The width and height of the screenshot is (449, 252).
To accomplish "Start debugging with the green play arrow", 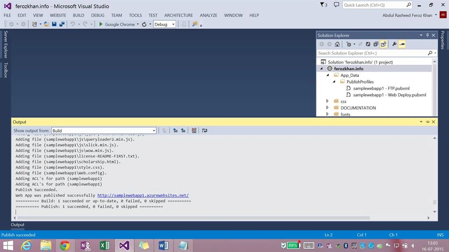I will coord(100,24).
